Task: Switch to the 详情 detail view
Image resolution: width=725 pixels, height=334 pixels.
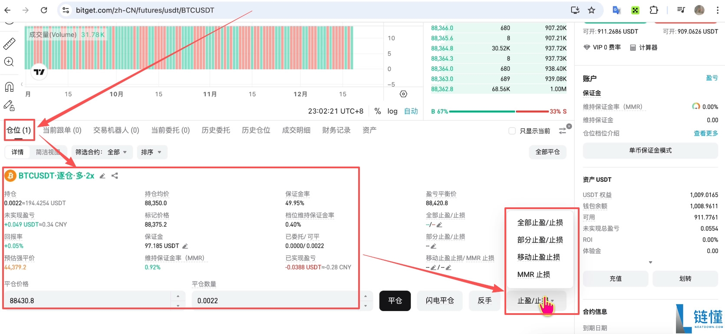Action: pyautogui.click(x=17, y=152)
